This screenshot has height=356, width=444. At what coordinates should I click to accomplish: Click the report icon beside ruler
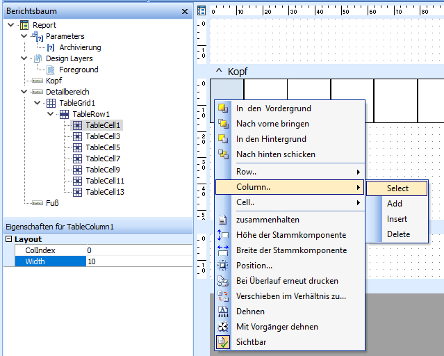[202, 10]
